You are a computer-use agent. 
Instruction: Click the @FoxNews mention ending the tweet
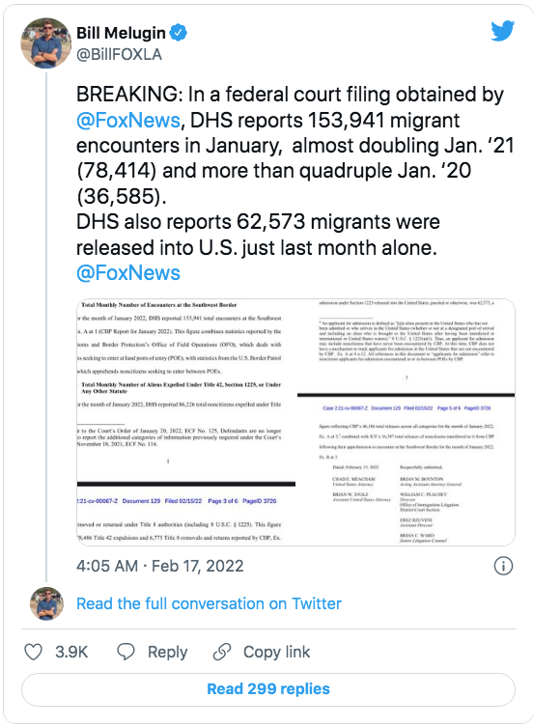point(128,272)
